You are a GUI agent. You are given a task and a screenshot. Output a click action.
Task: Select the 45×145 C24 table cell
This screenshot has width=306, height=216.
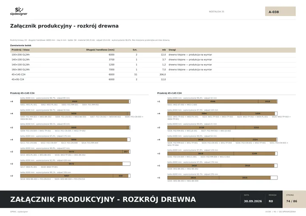[18, 74]
